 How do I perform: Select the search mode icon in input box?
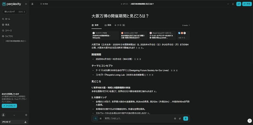tap(96, 119)
